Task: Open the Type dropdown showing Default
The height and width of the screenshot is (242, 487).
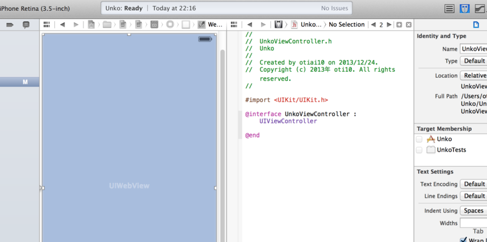Action: pos(474,61)
